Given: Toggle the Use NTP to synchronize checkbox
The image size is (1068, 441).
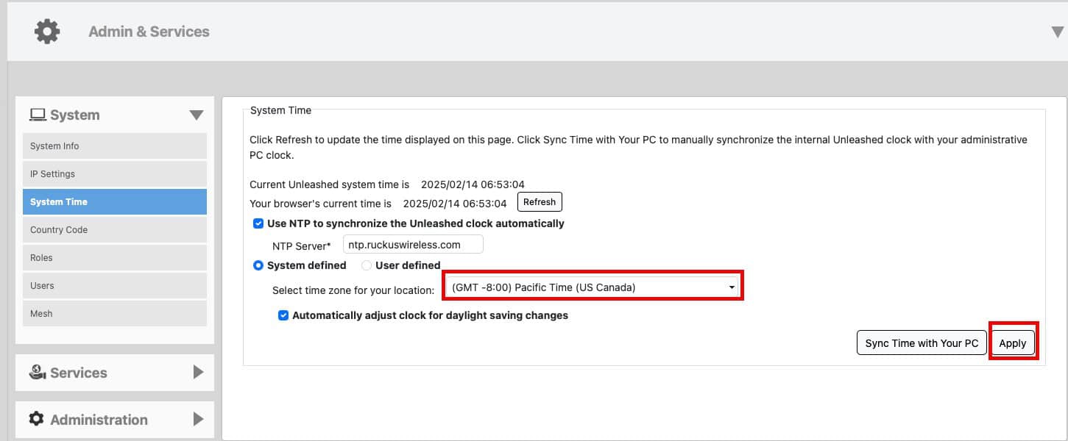Looking at the screenshot, I should (x=258, y=223).
